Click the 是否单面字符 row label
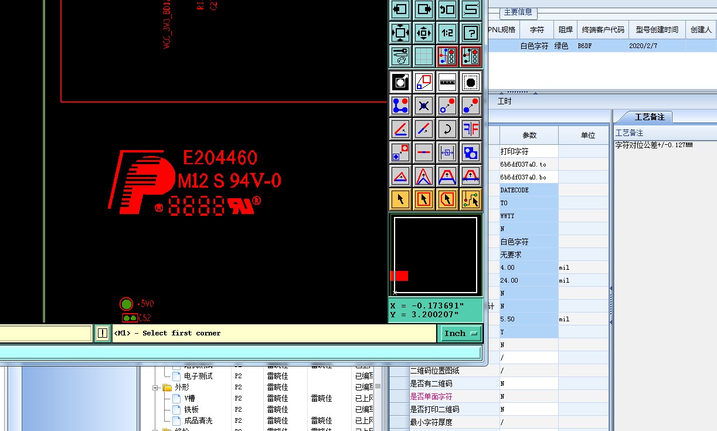 [431, 396]
